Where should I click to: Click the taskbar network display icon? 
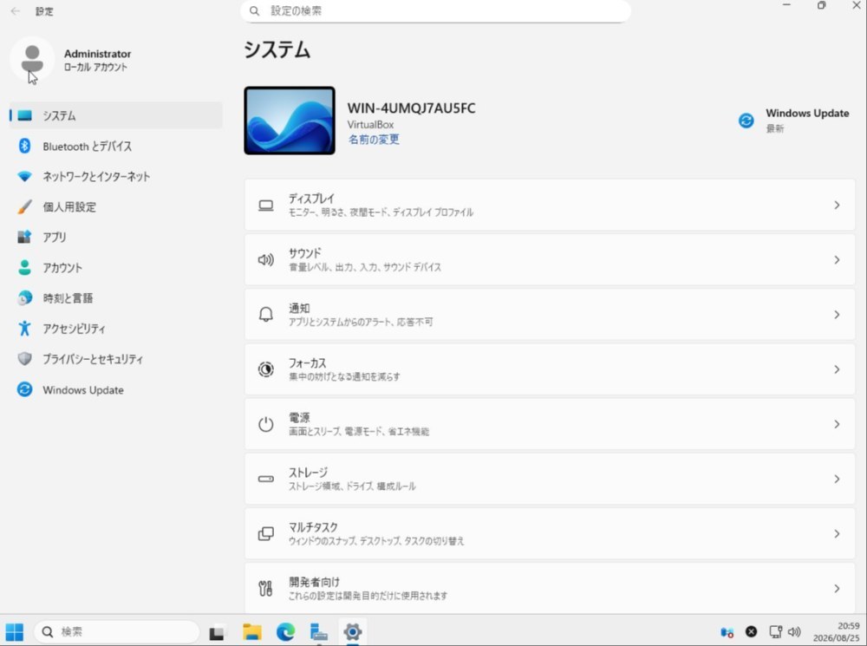775,631
